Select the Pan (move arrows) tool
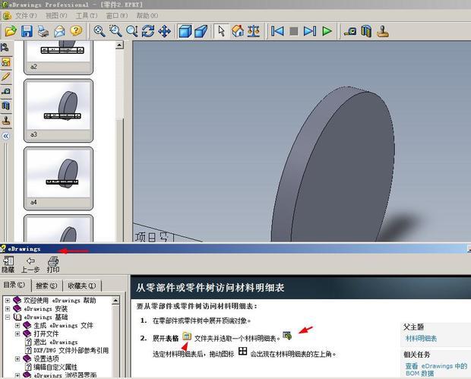This screenshot has width=471, height=379. pyautogui.click(x=164, y=31)
